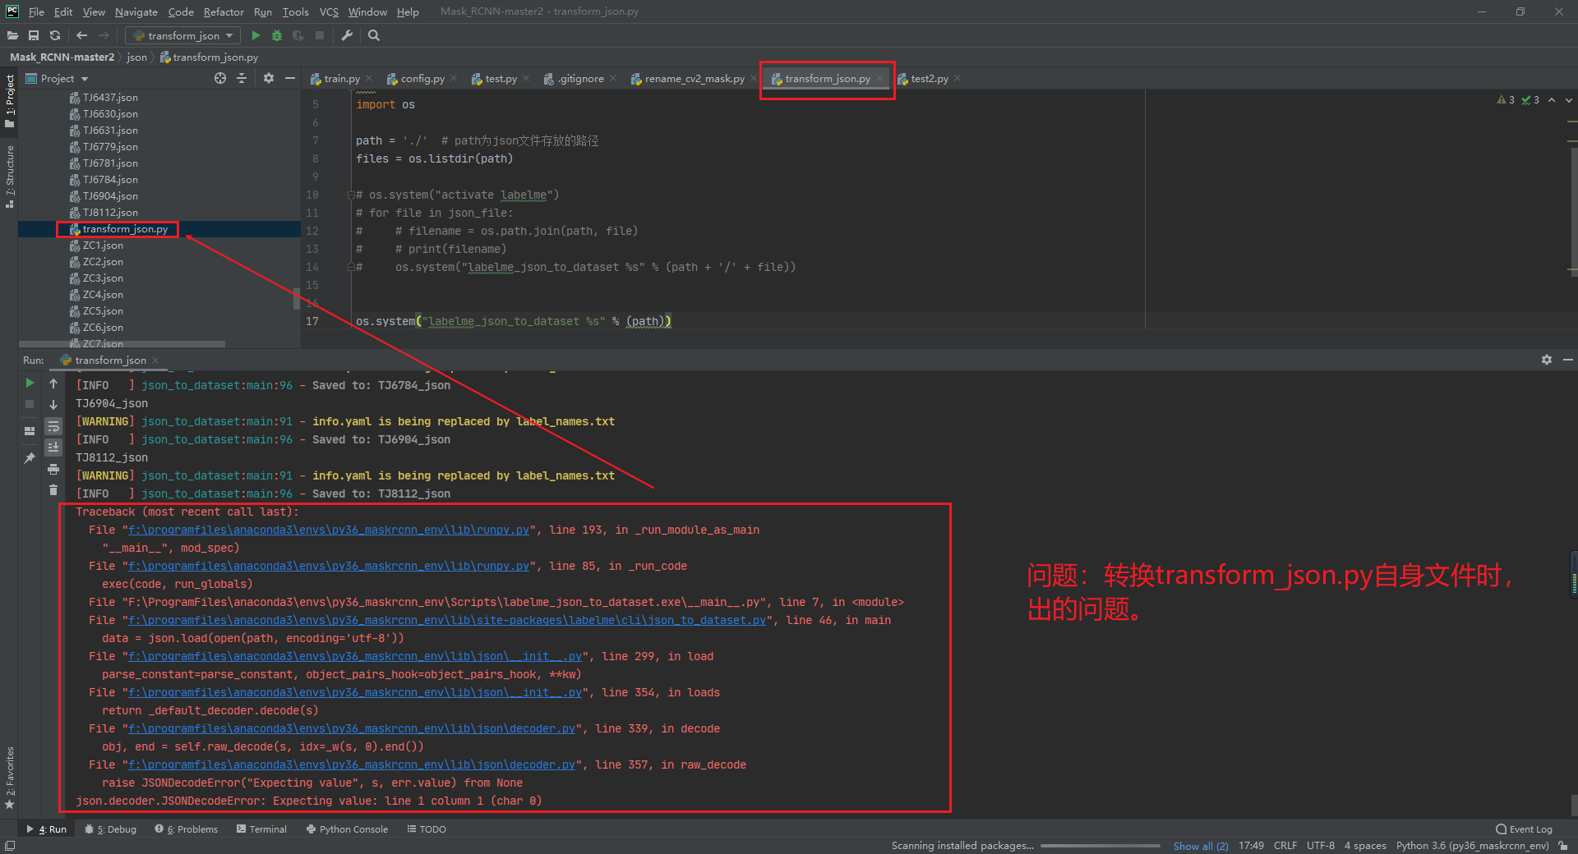
Task: Rerun transform_json in Run panel
Action: 30,383
